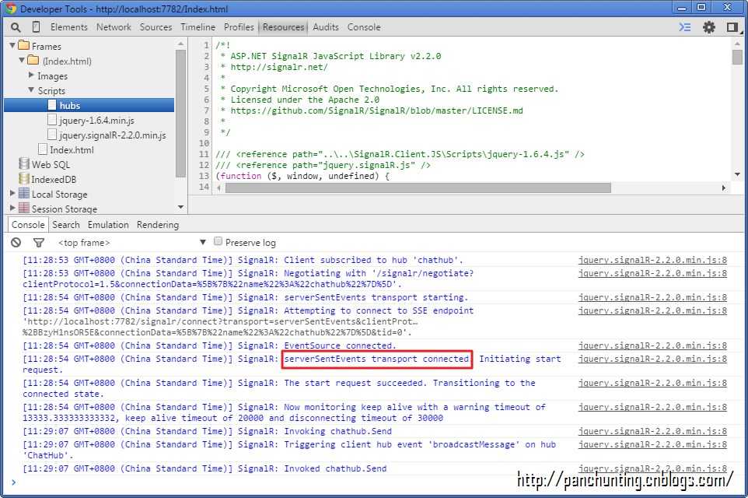Open the Profiles panel
This screenshot has width=748, height=498.
point(239,27)
